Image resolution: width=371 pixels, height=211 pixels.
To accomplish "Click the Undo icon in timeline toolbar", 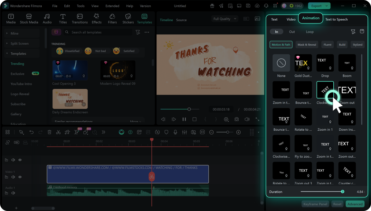I will [x=32, y=132].
